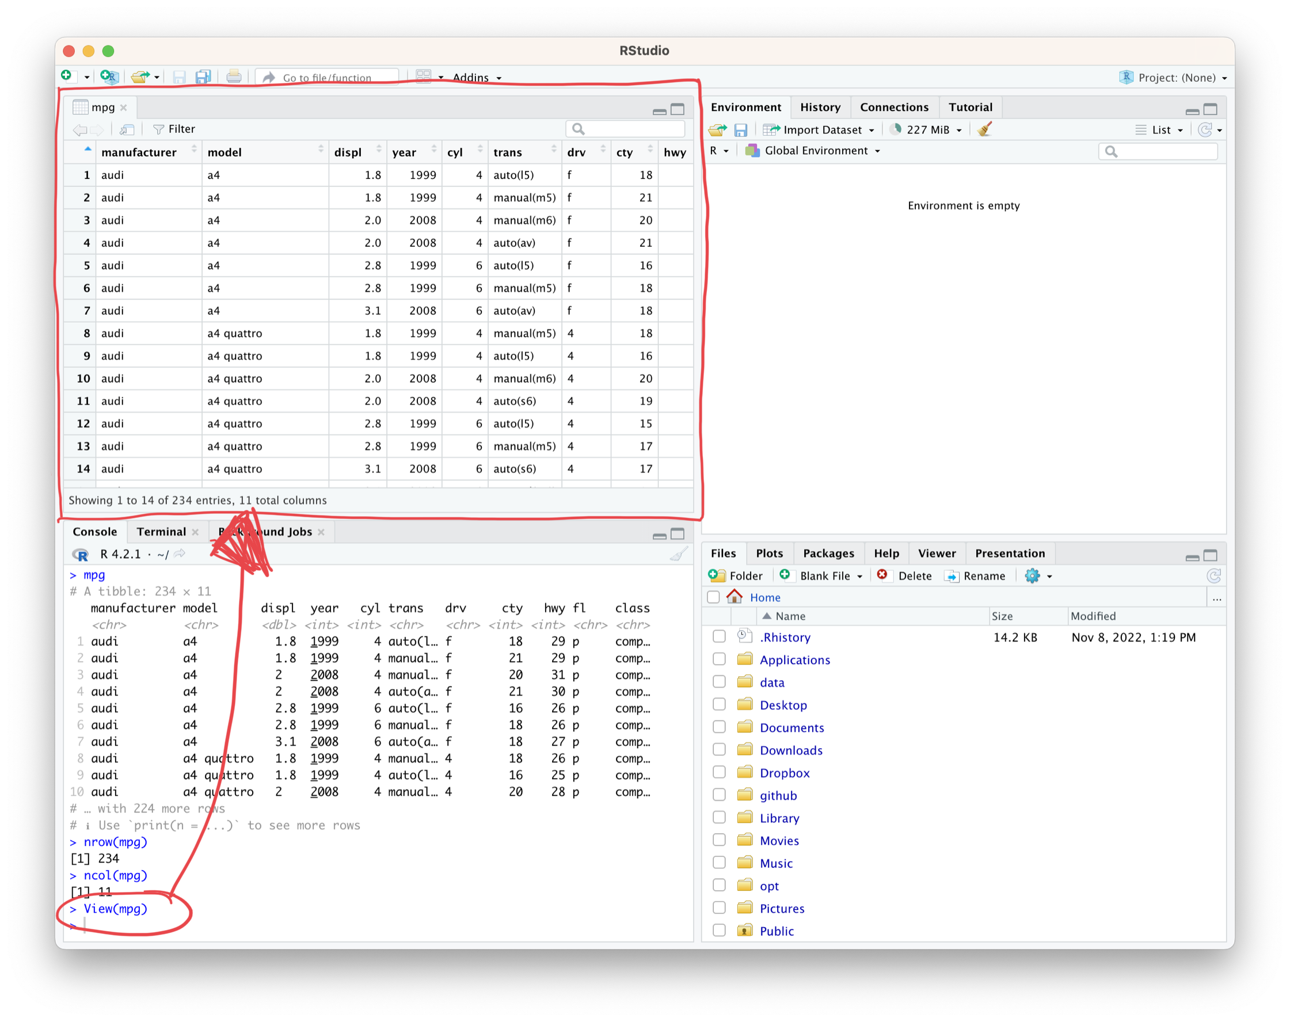Click the create R project icon
1290x1022 pixels.
109,77
